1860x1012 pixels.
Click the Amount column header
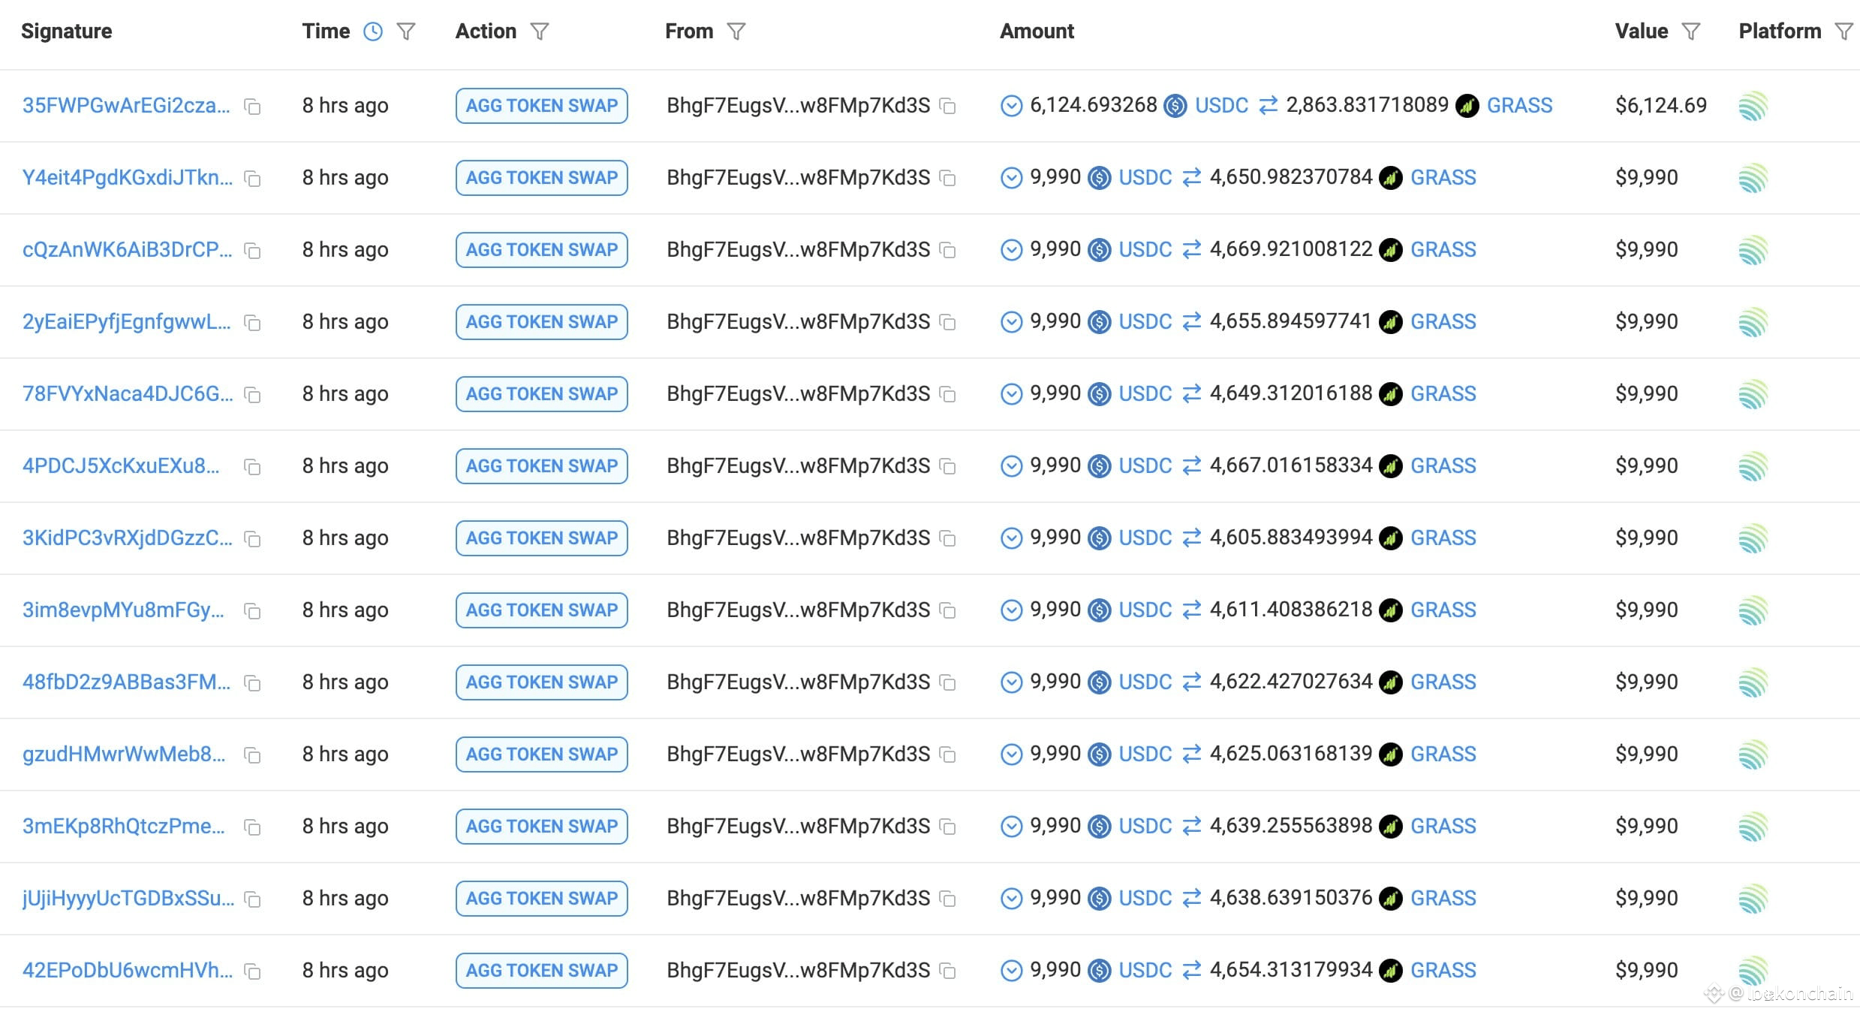click(1037, 31)
